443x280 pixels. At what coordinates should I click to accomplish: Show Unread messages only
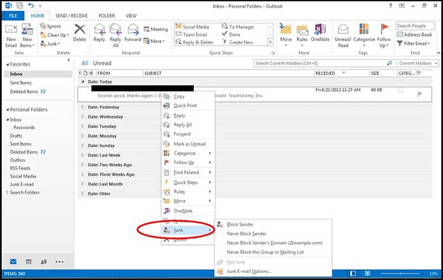[102, 63]
